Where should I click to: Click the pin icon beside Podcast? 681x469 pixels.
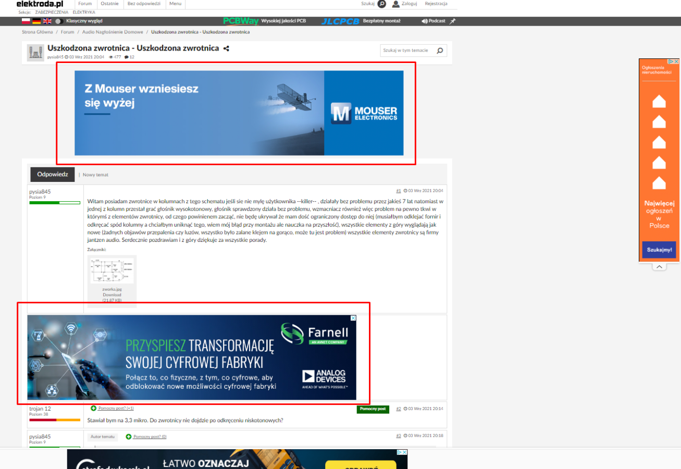click(452, 21)
